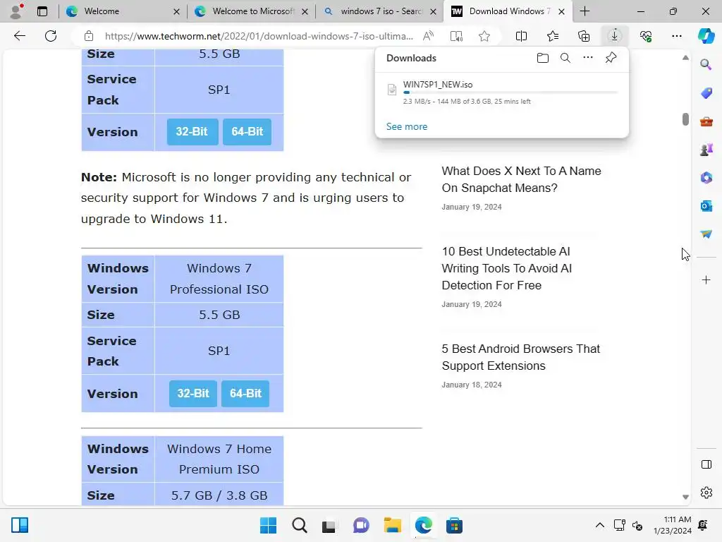Open a new browser tab

[x=585, y=11]
